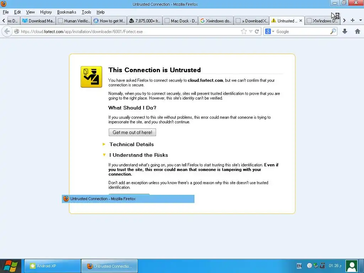Bookmark this page with the star icon
The width and height of the screenshot is (364, 273).
coord(244,31)
